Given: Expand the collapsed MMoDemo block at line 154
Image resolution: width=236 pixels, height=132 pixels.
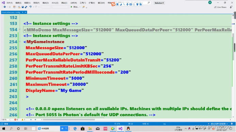Looking at the screenshot, I should pos(20,29).
